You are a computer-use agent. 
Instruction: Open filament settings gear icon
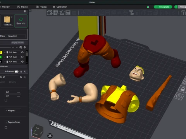coord(25,47)
